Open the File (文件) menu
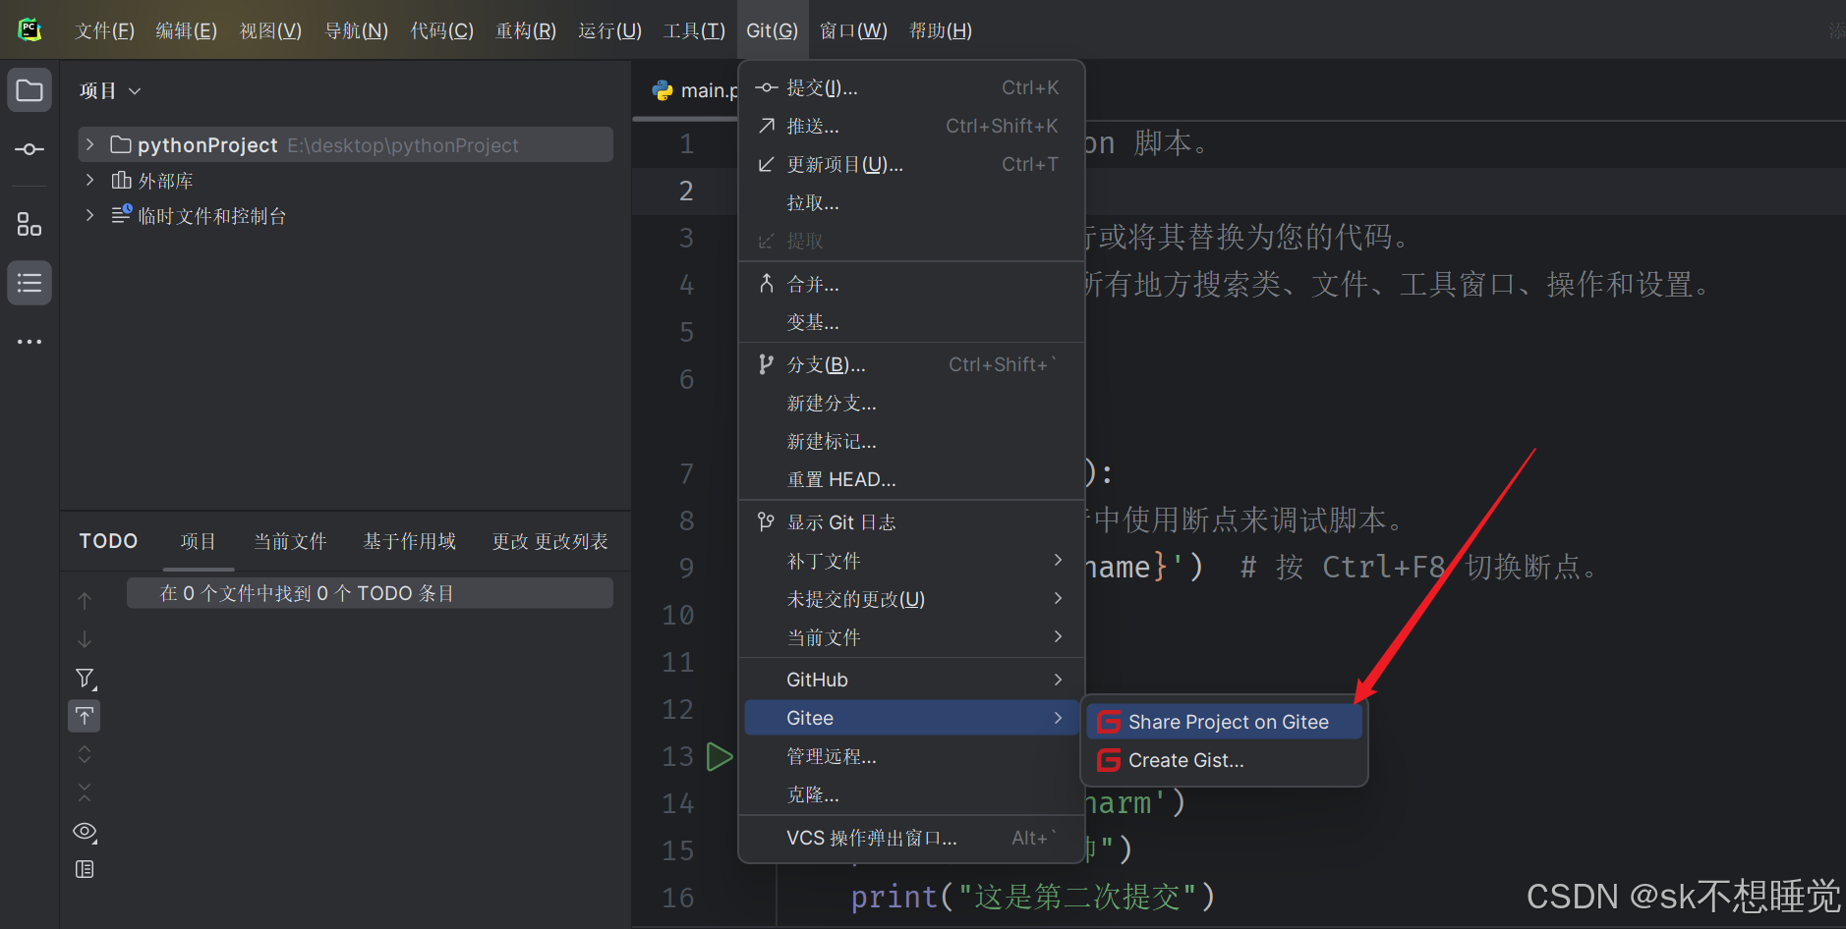1846x929 pixels. coord(104,30)
